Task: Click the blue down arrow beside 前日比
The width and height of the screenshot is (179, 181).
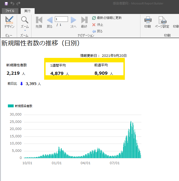Action: point(22,84)
